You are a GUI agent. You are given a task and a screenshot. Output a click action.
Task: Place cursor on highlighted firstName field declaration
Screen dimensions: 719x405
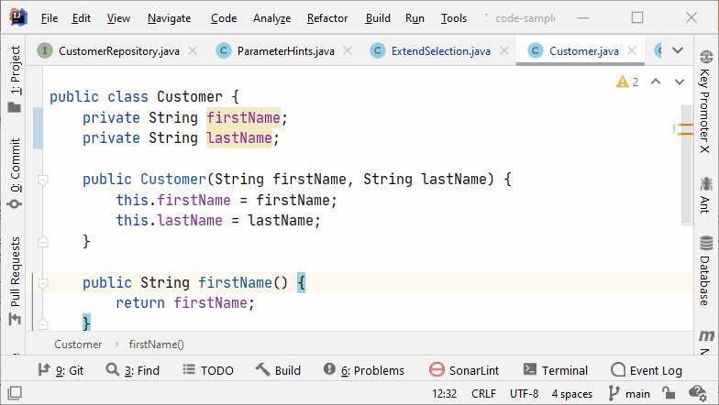point(243,117)
